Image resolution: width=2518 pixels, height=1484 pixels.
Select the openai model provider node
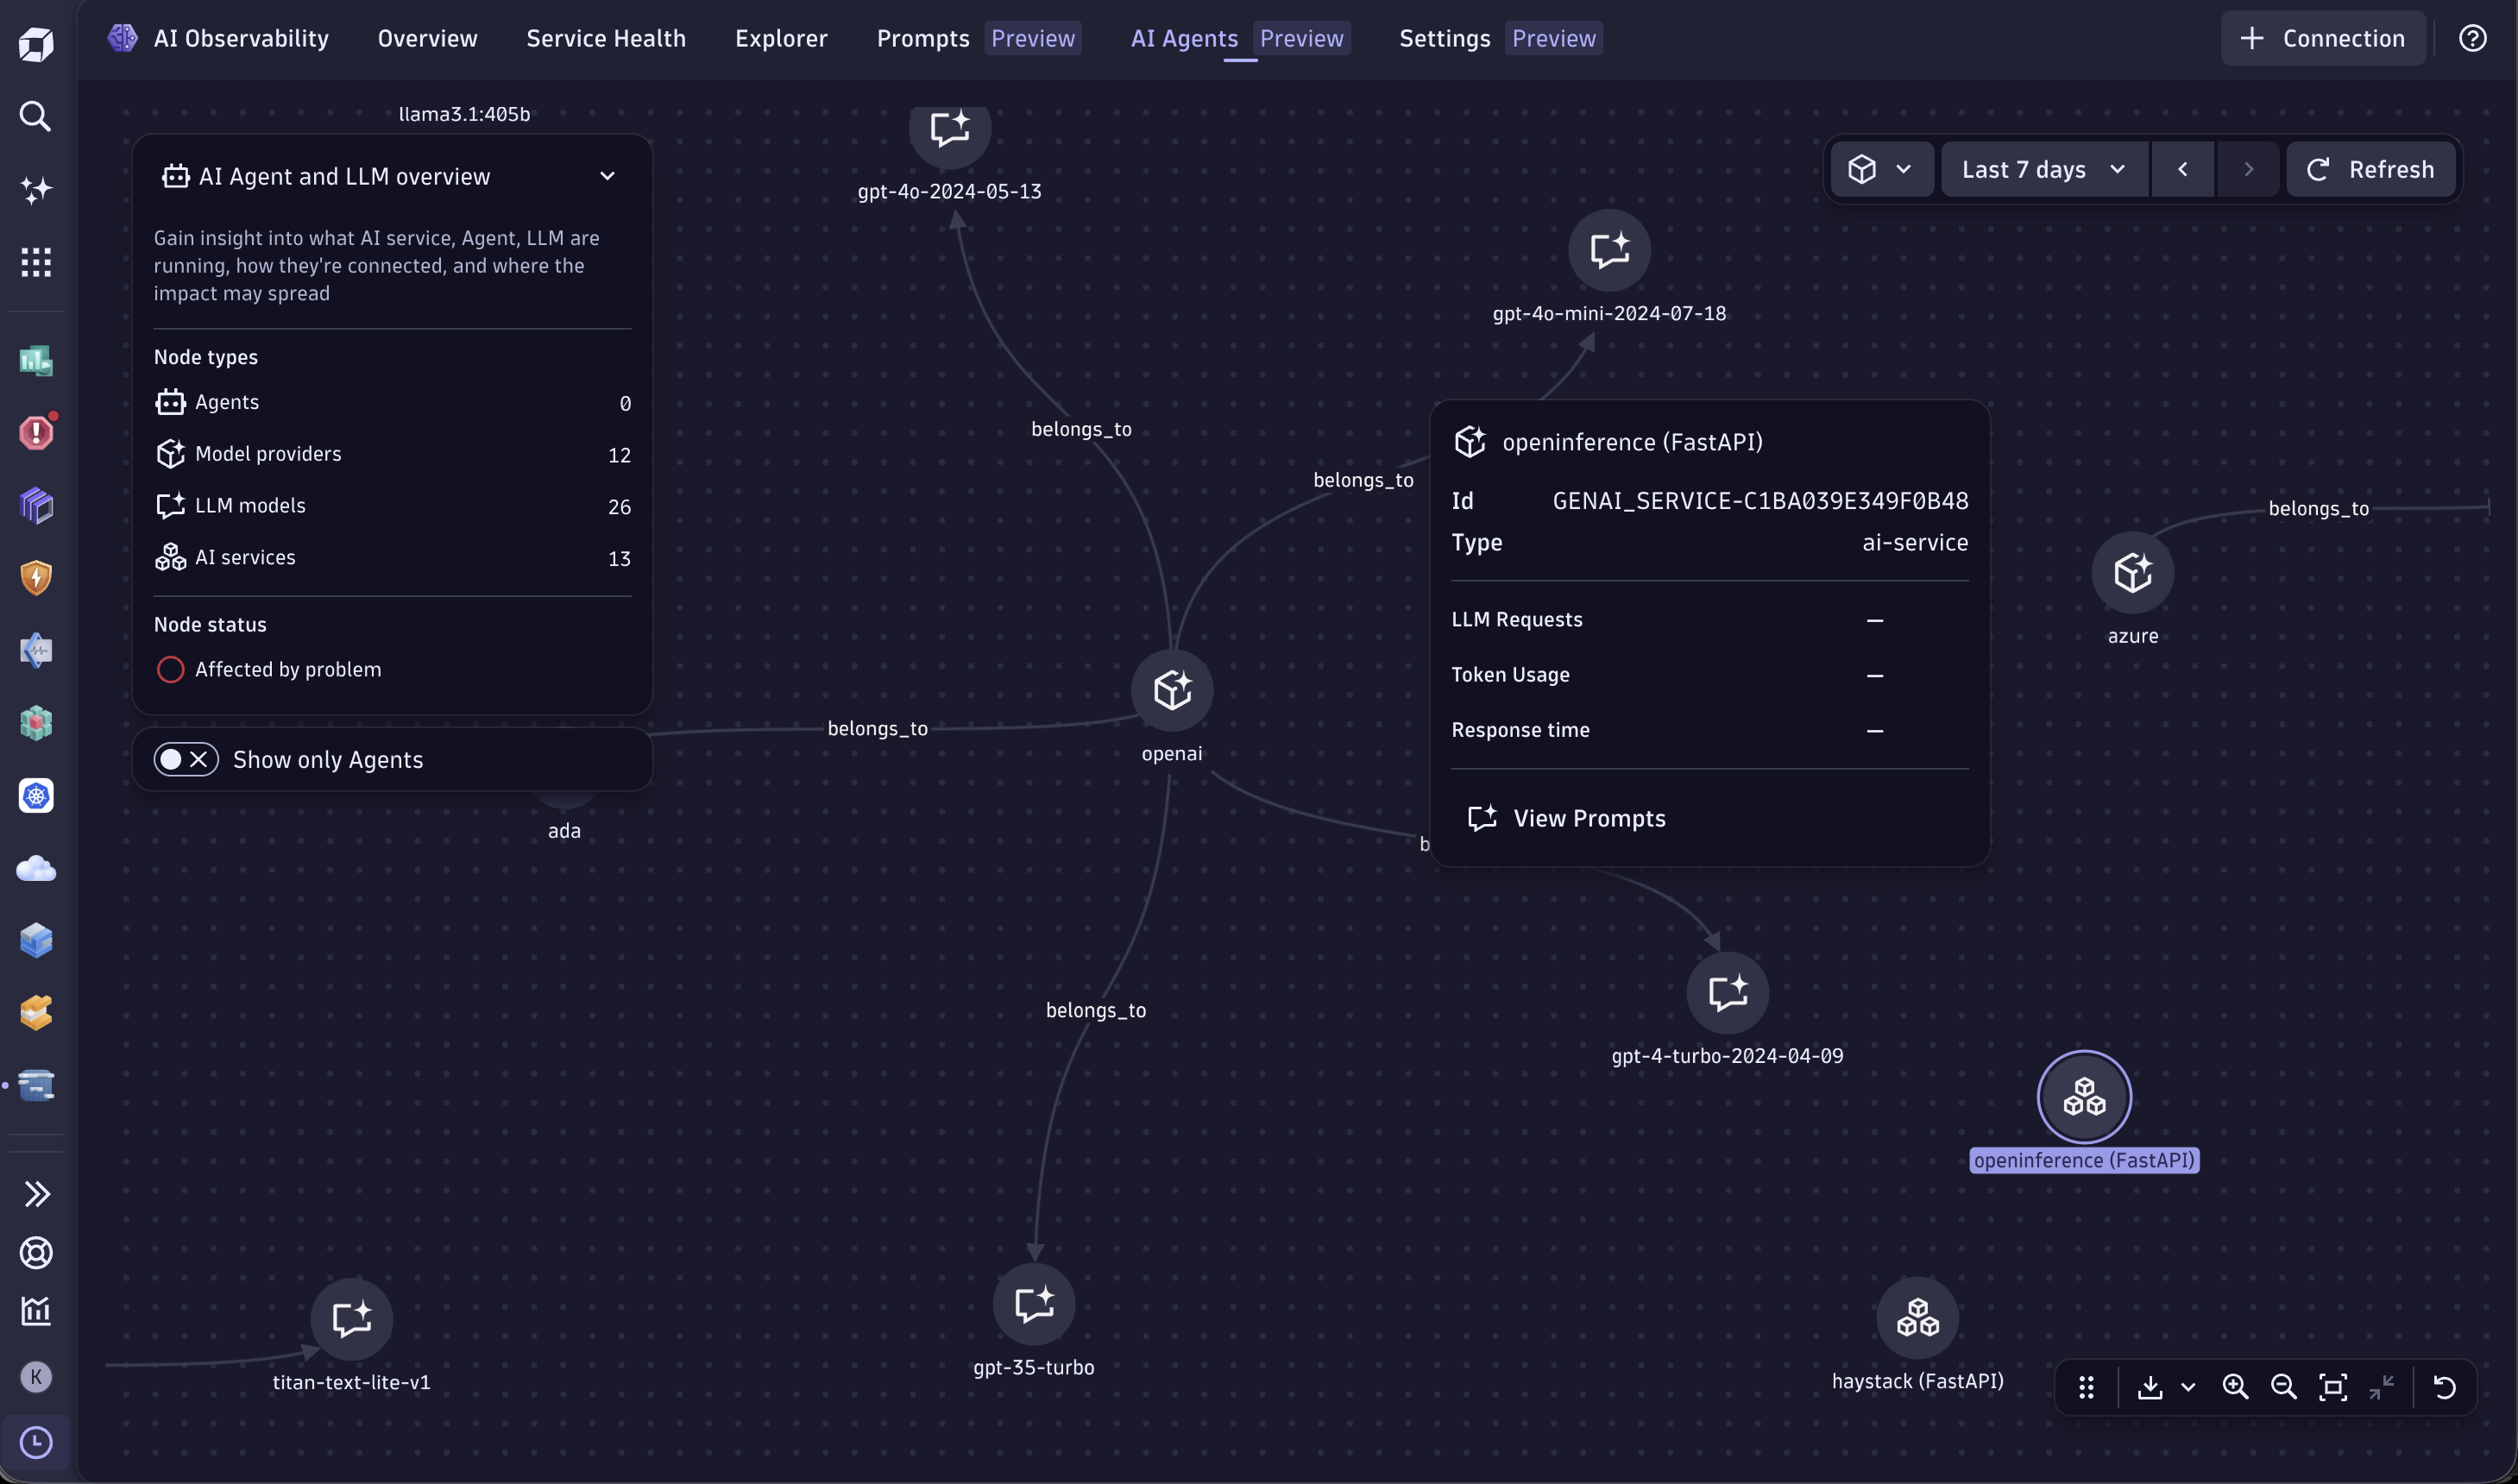tap(1172, 691)
